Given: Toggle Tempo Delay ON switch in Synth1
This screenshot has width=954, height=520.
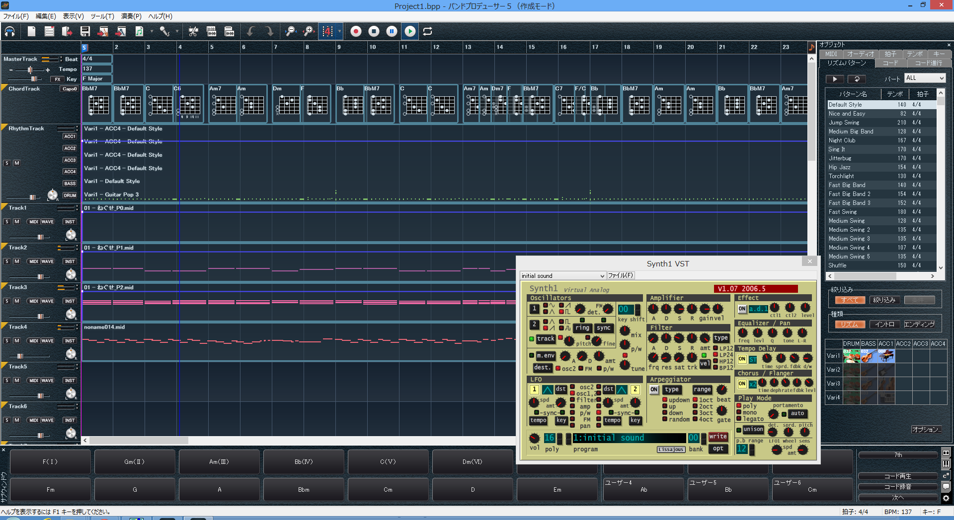Looking at the screenshot, I should click(x=742, y=359).
